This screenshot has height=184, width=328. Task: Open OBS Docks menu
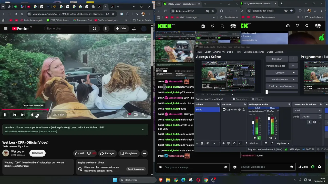click(230, 52)
